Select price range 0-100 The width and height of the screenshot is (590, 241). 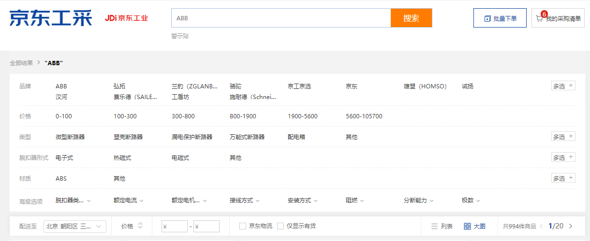click(64, 116)
